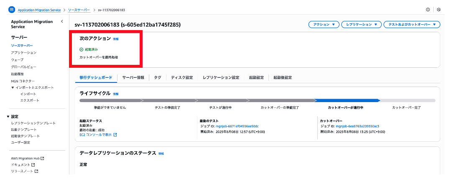Click 情報 link next to 次のアクション
This screenshot has height=182, width=452.
(x=115, y=38)
